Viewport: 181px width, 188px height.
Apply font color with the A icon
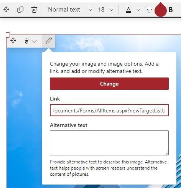tap(128, 10)
